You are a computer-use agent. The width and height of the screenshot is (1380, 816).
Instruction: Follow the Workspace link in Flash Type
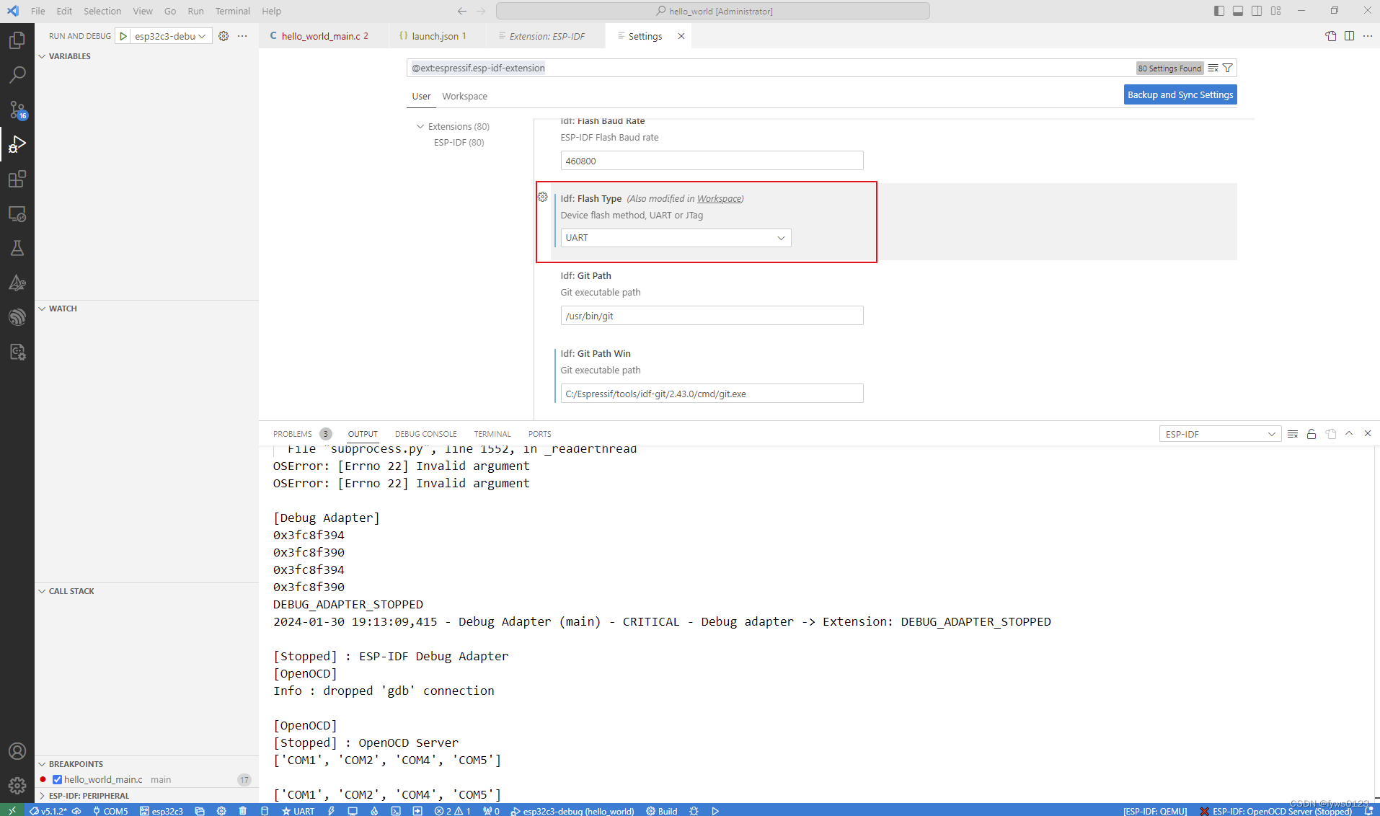click(719, 198)
